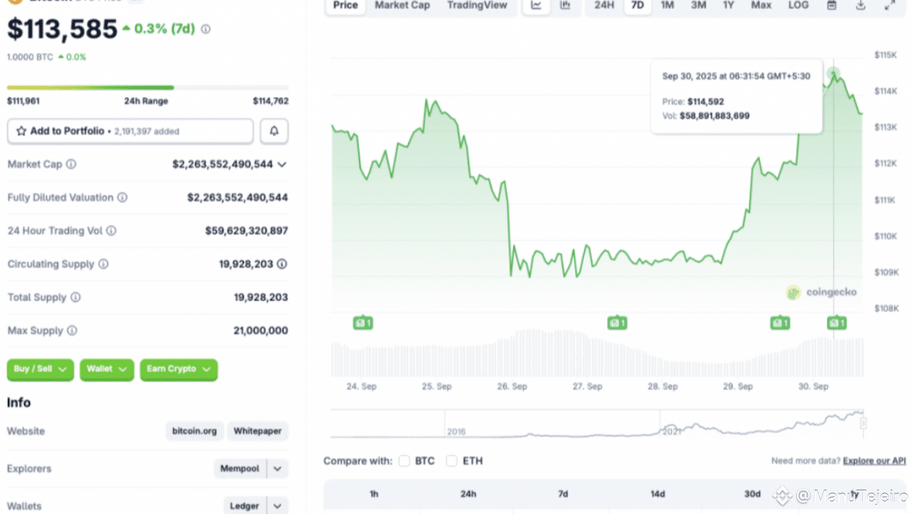The width and height of the screenshot is (914, 514).
Task: Toggle LOG scale on chart
Action: click(x=798, y=5)
